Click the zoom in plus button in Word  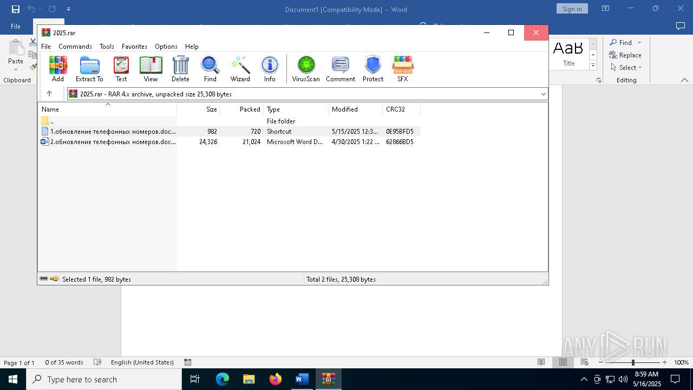point(664,362)
